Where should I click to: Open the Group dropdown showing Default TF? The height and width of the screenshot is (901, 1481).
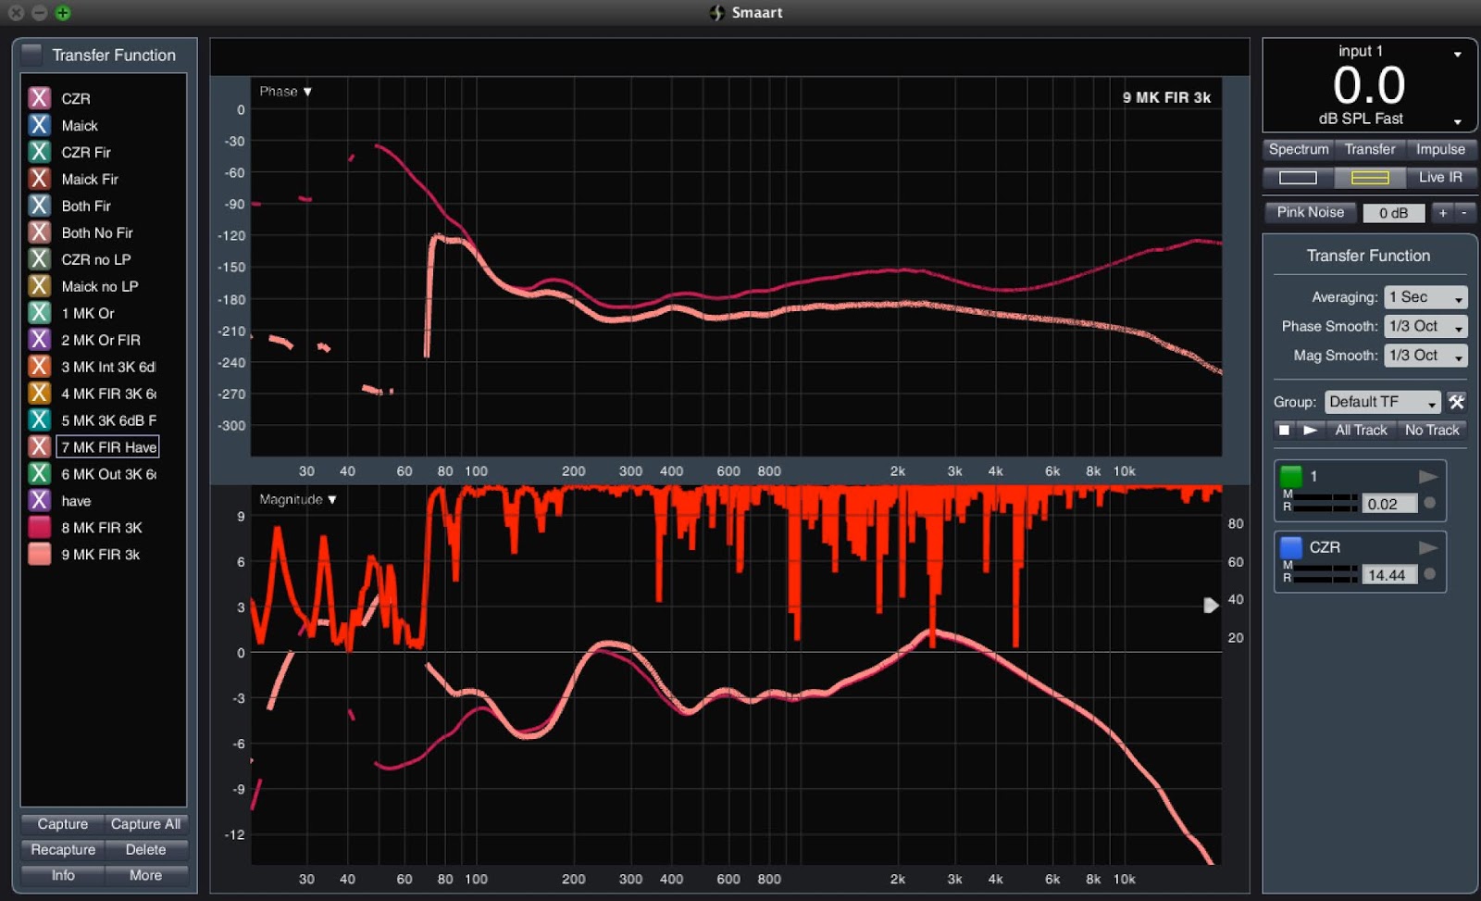click(x=1383, y=402)
